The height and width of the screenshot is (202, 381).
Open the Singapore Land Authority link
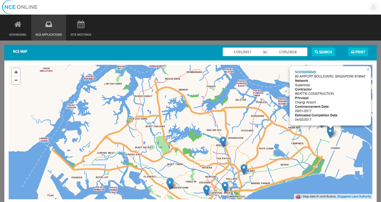click(354, 197)
